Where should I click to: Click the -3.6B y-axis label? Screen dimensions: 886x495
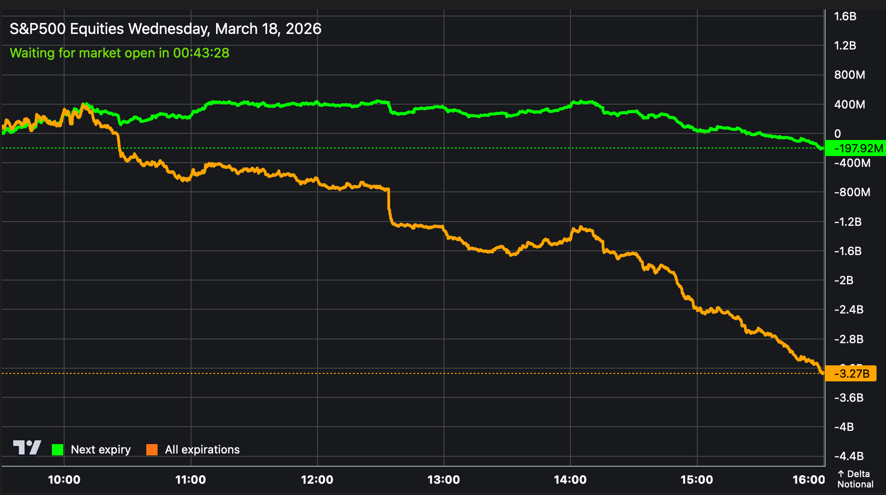click(849, 398)
